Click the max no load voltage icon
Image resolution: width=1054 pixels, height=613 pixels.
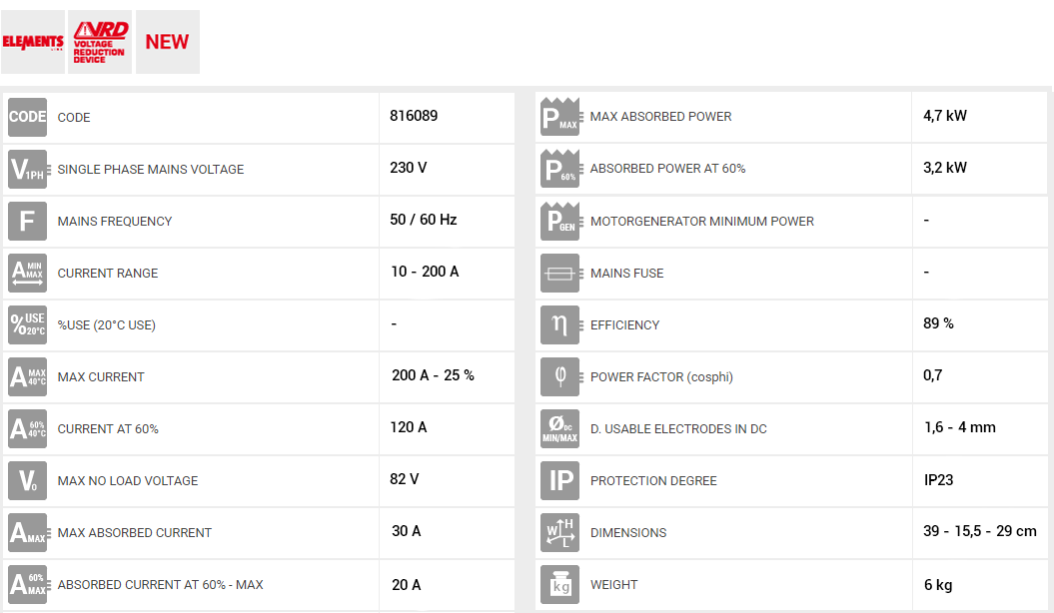click(27, 480)
